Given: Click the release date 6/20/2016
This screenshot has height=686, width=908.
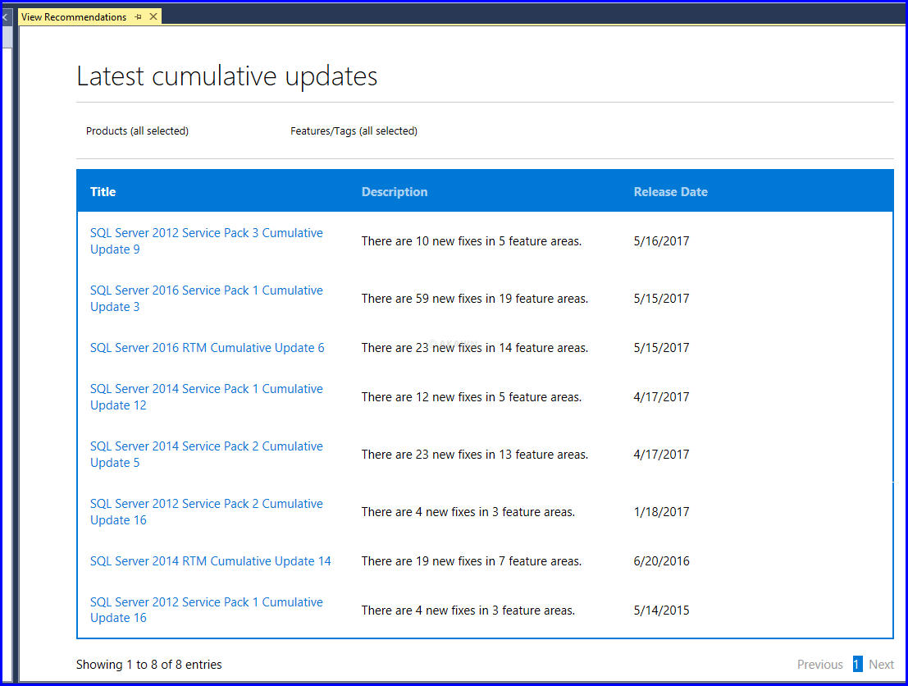Looking at the screenshot, I should [661, 560].
